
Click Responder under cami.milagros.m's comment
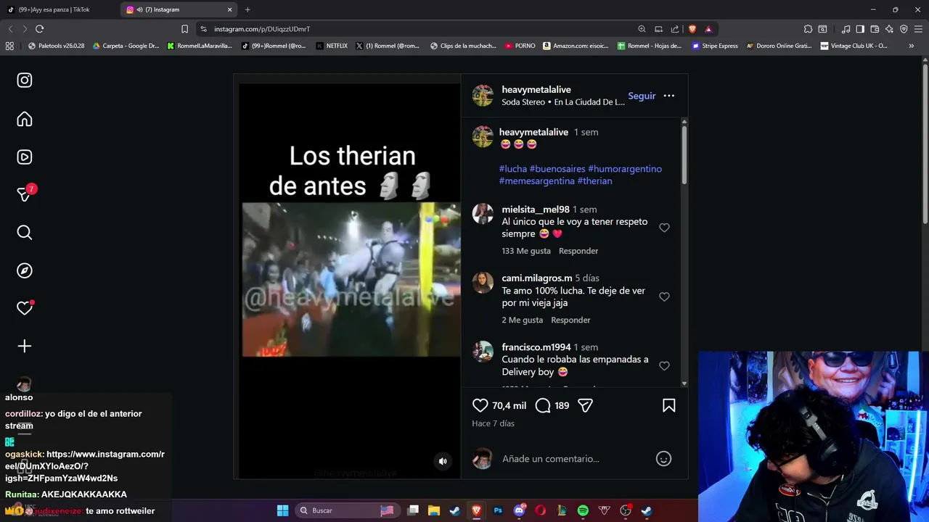click(570, 320)
